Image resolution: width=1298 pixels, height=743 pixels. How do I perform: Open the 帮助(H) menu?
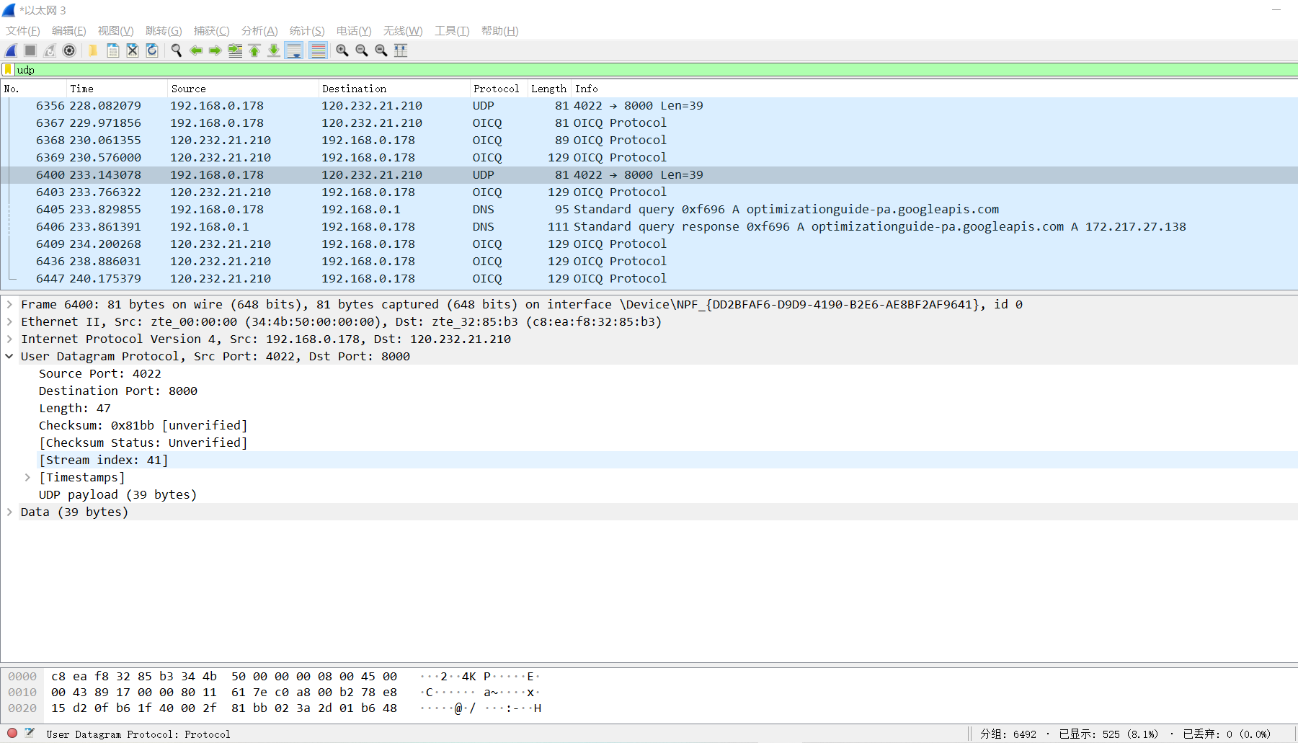500,31
